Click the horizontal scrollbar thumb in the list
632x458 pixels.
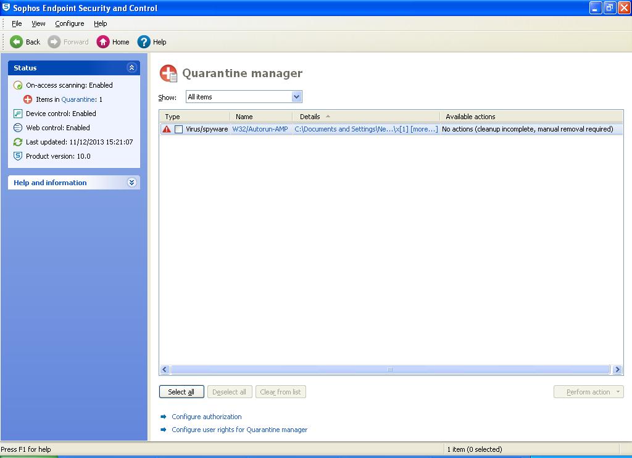click(390, 370)
